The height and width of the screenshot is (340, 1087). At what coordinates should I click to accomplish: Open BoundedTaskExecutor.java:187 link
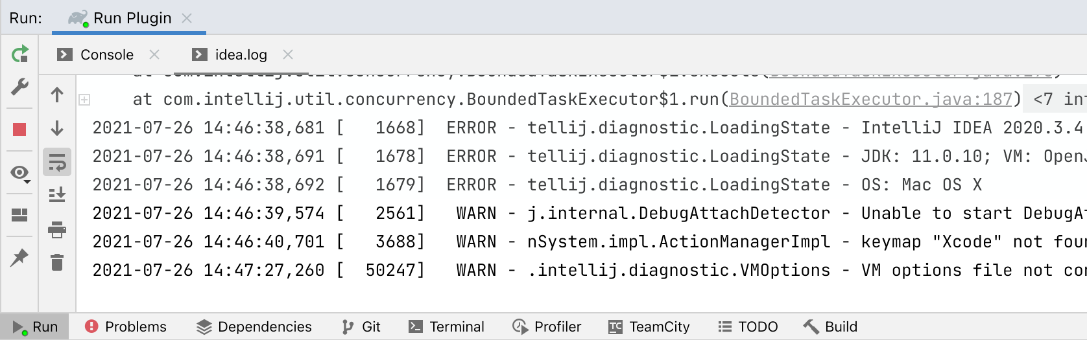tap(870, 99)
